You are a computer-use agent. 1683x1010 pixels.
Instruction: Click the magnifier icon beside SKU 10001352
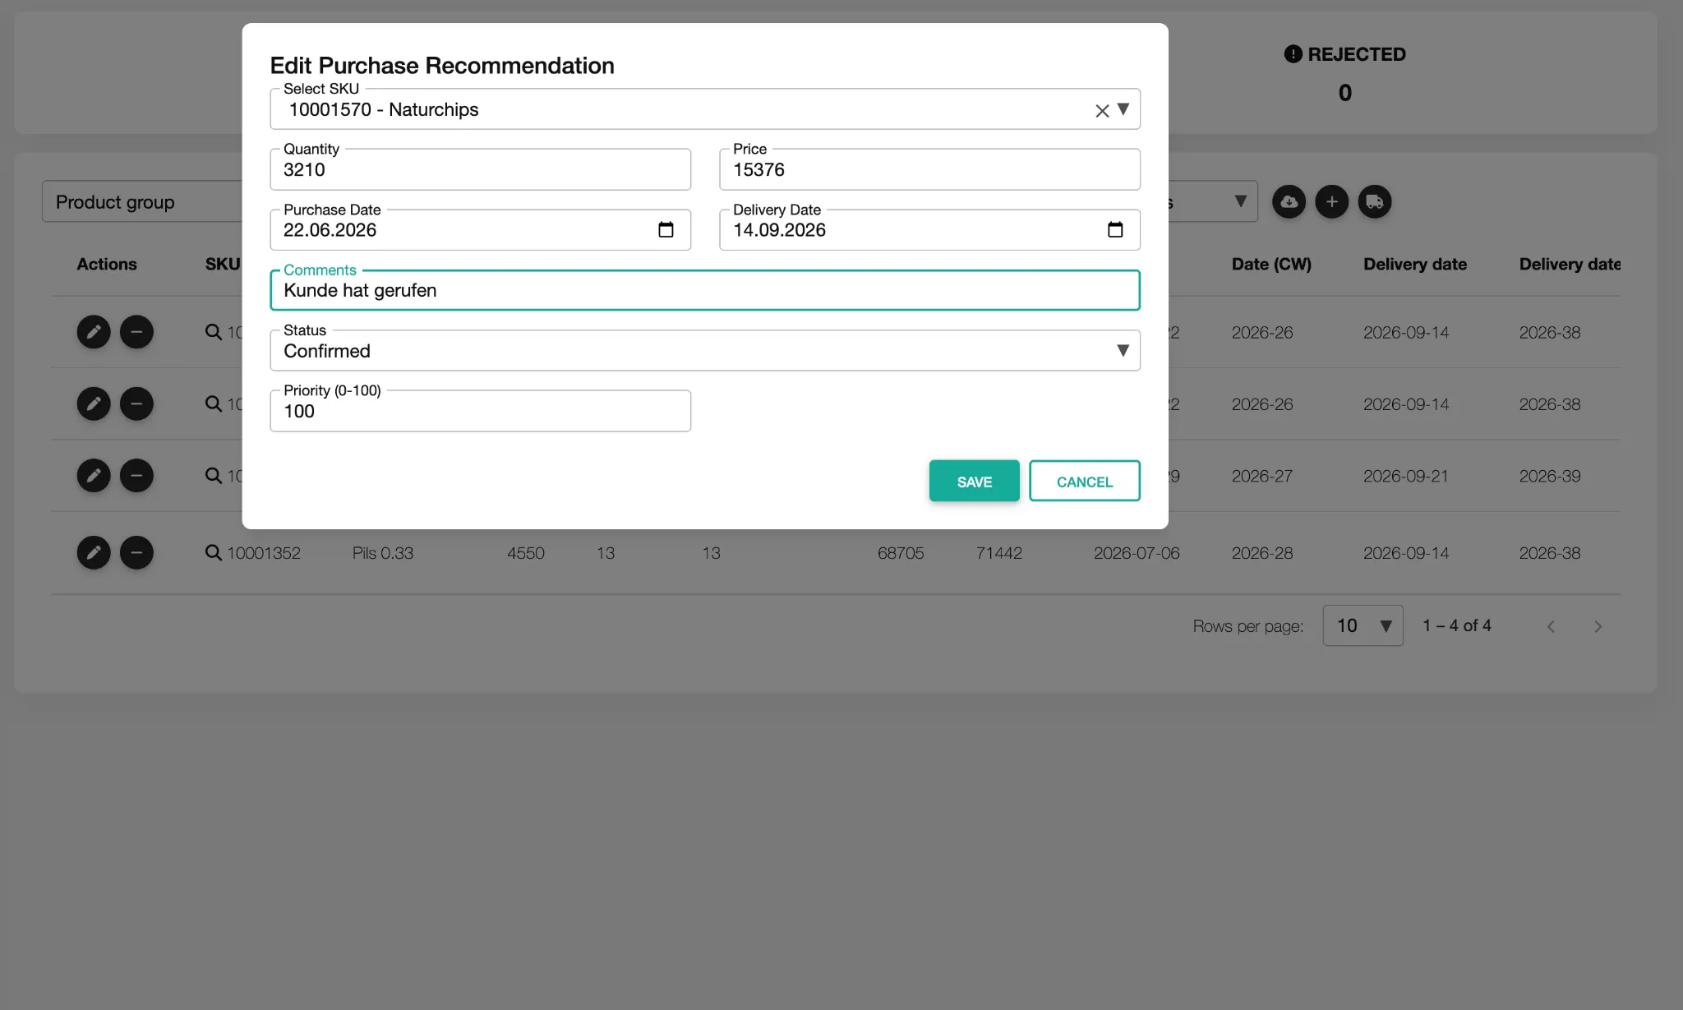point(213,552)
